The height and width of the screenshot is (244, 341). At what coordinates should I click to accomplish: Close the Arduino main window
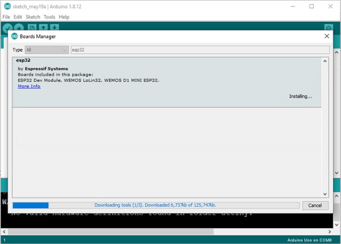coord(330,6)
